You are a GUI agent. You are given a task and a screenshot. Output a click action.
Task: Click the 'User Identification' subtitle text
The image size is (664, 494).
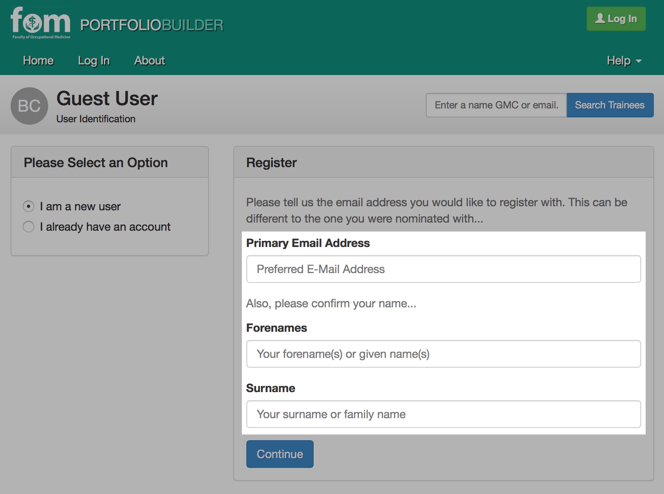(x=96, y=119)
